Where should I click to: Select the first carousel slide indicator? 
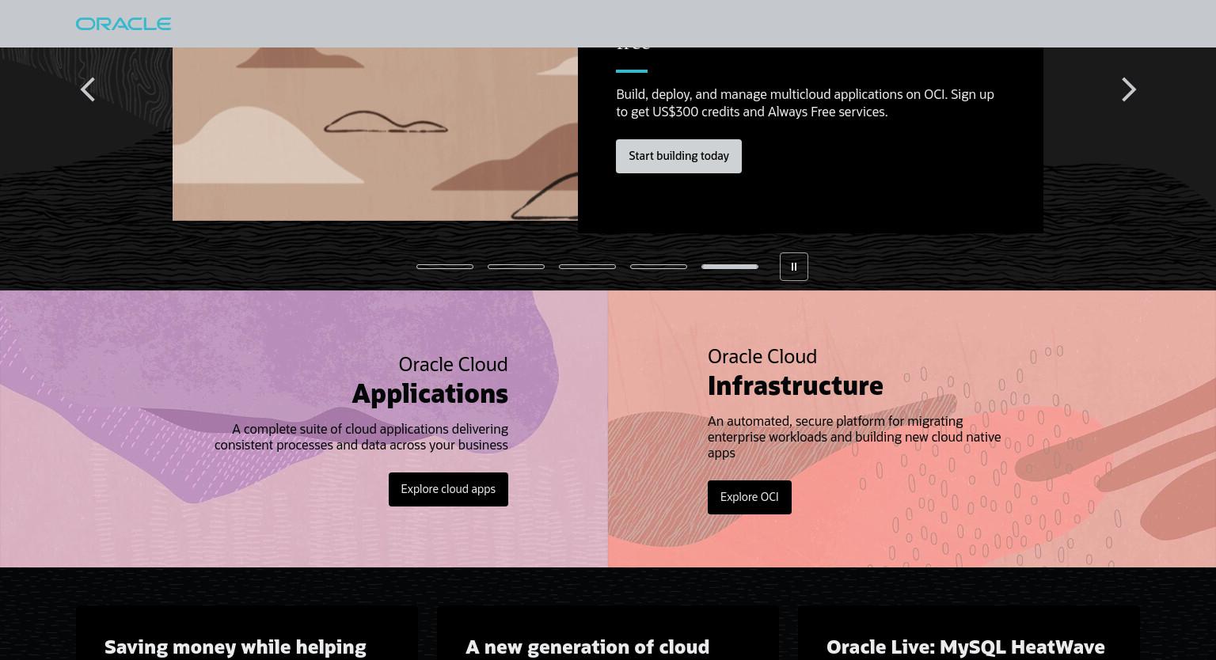[x=445, y=267]
